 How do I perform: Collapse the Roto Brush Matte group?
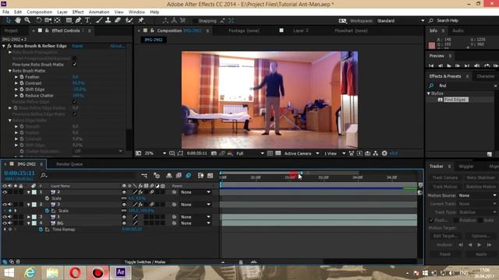pyautogui.click(x=10, y=71)
